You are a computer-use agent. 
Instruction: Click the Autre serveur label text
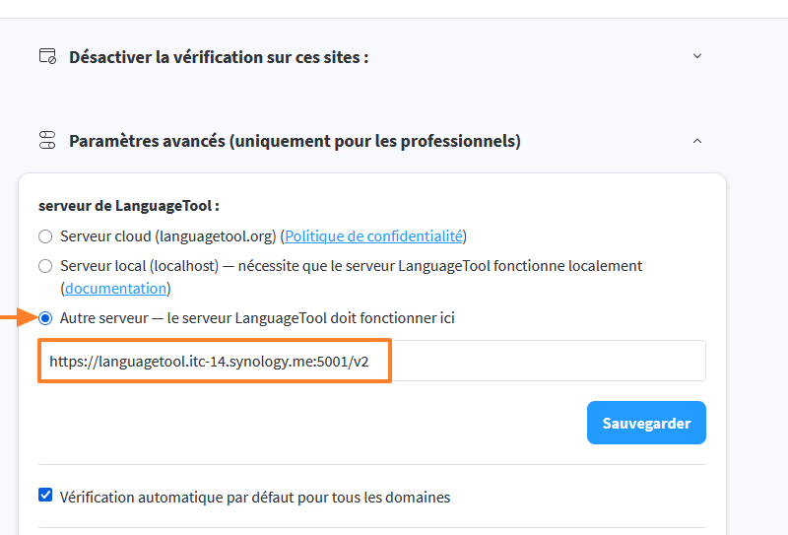tap(257, 318)
